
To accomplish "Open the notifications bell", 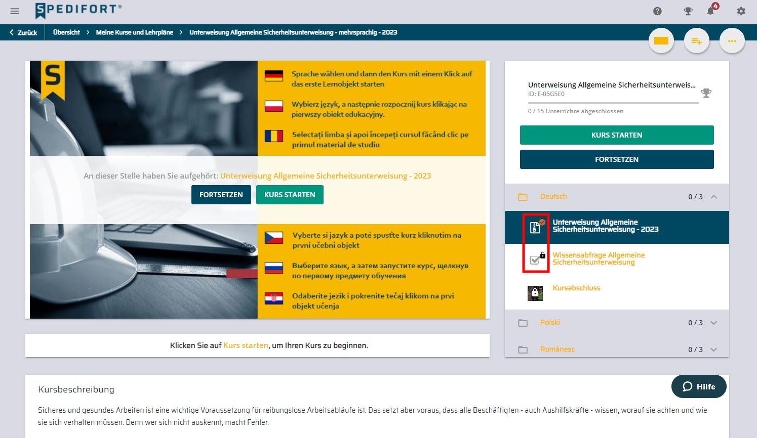I will [x=711, y=11].
